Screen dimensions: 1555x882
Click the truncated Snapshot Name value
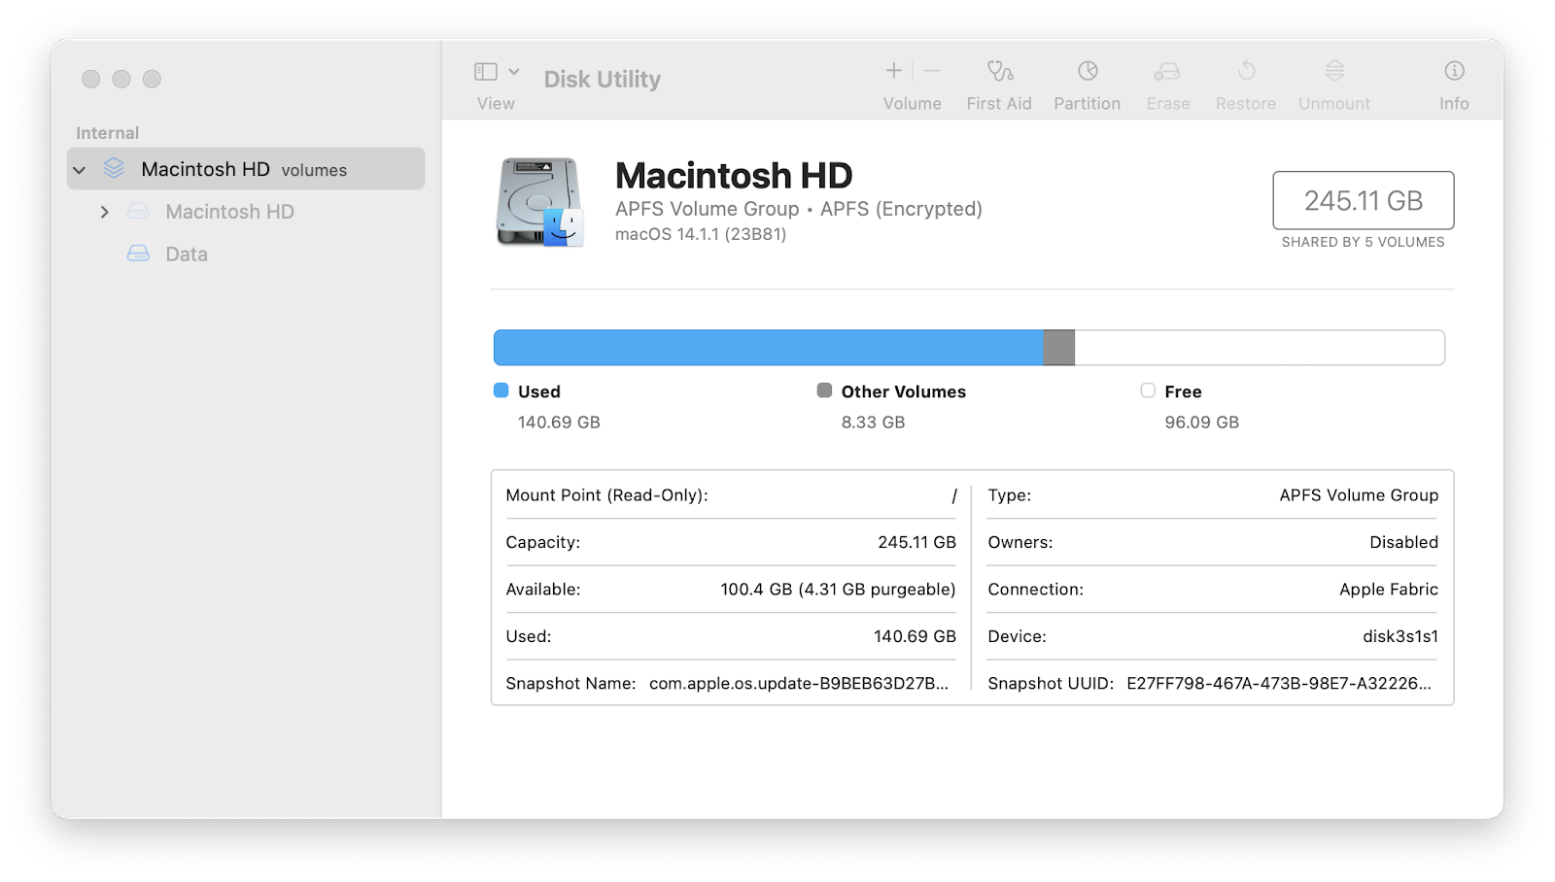[x=799, y=683]
